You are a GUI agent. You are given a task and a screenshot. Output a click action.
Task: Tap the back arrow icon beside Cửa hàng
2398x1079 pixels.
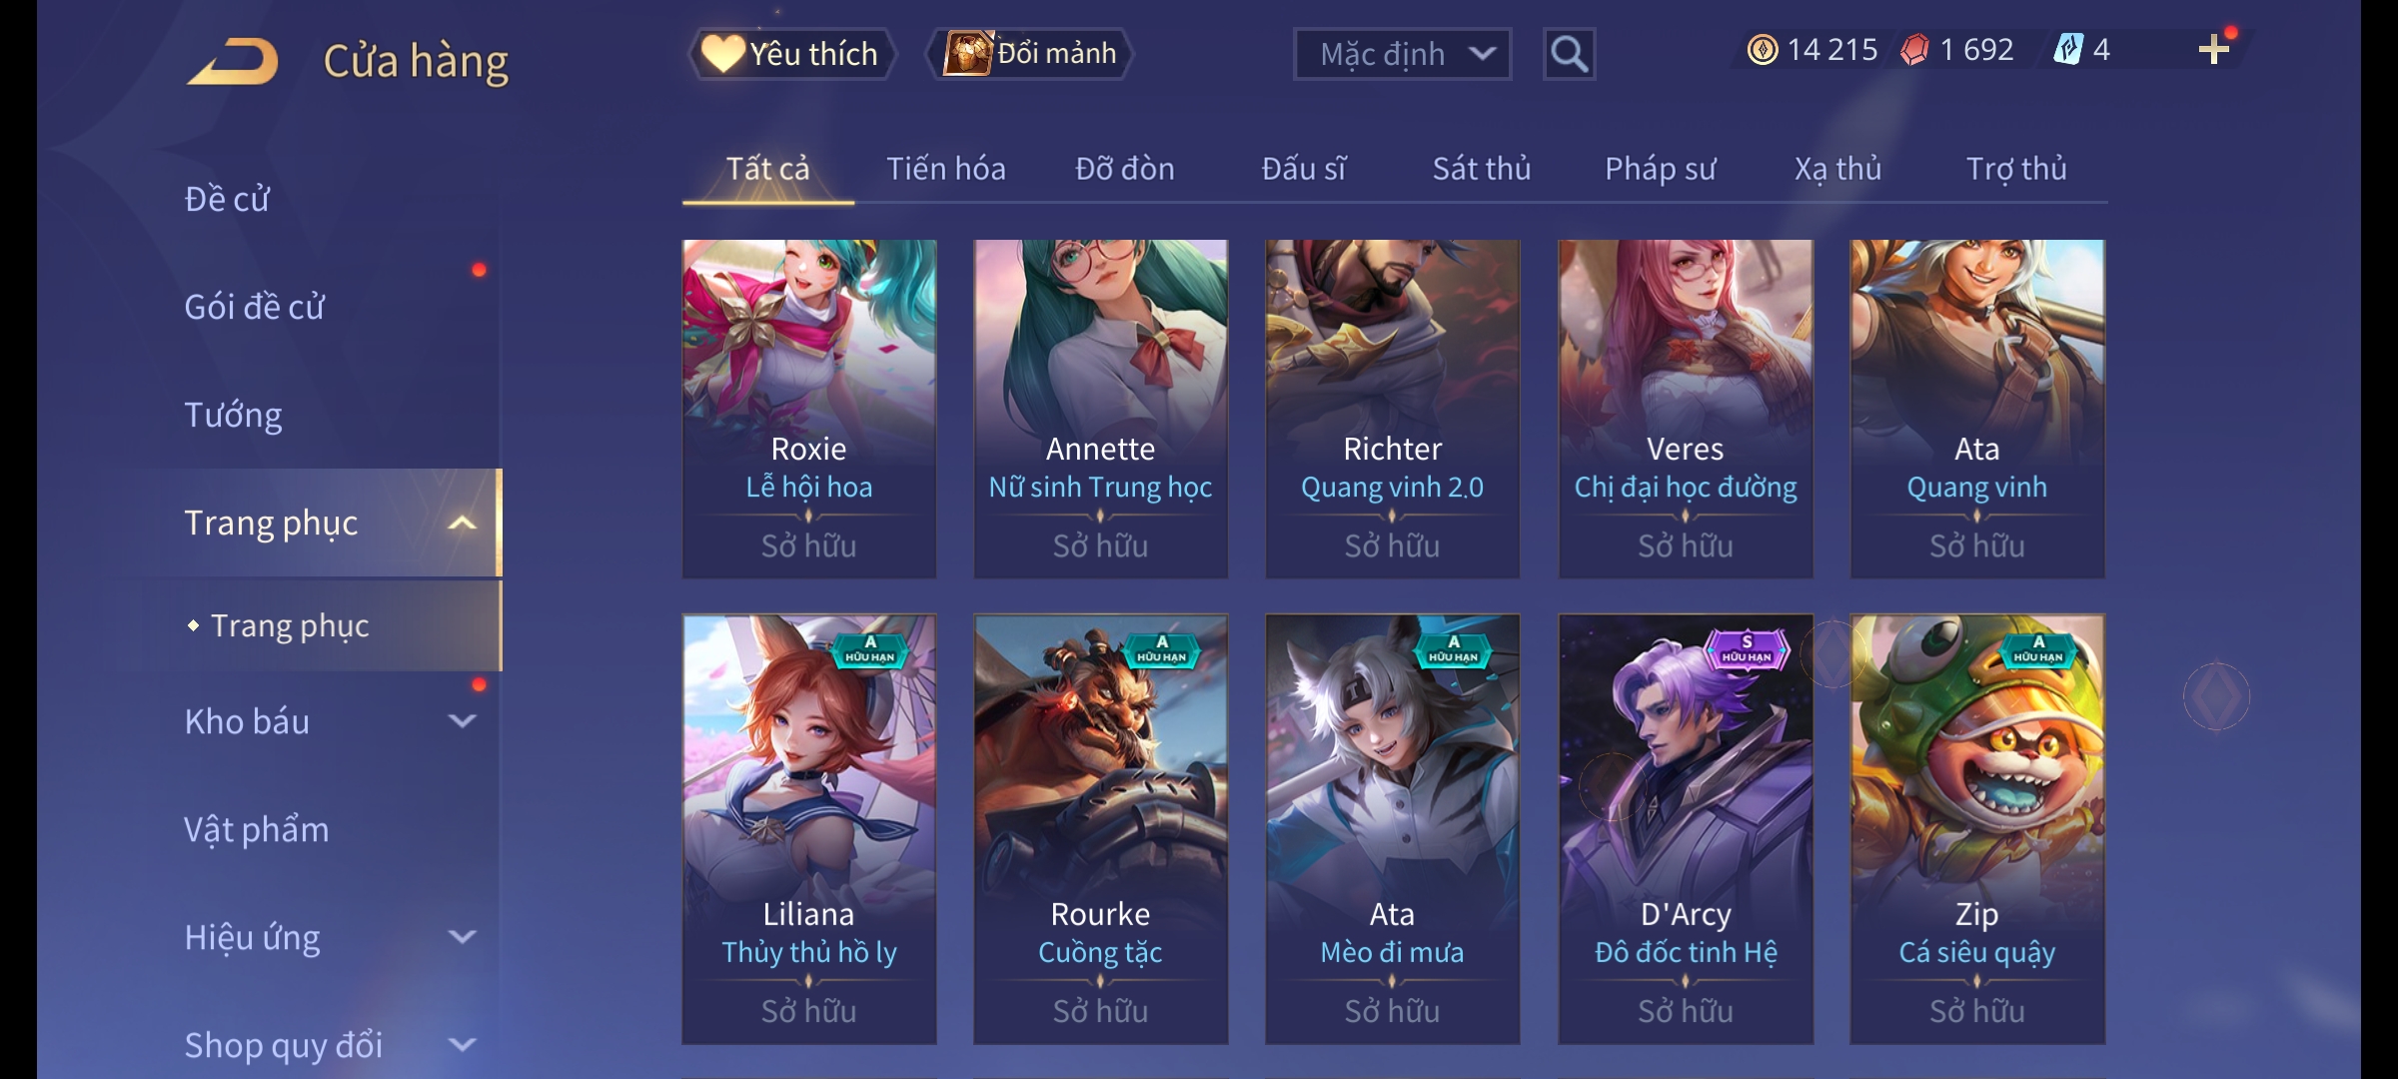(x=233, y=61)
